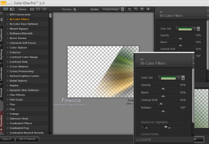Viewport: 209px width, 144px height.
Task: Click the favorite star beside B/W Conversion
Action: point(8,15)
